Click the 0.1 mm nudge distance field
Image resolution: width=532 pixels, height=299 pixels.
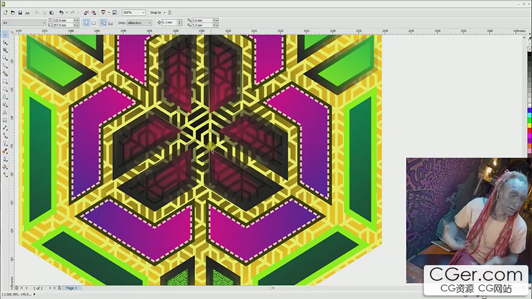[x=169, y=22]
